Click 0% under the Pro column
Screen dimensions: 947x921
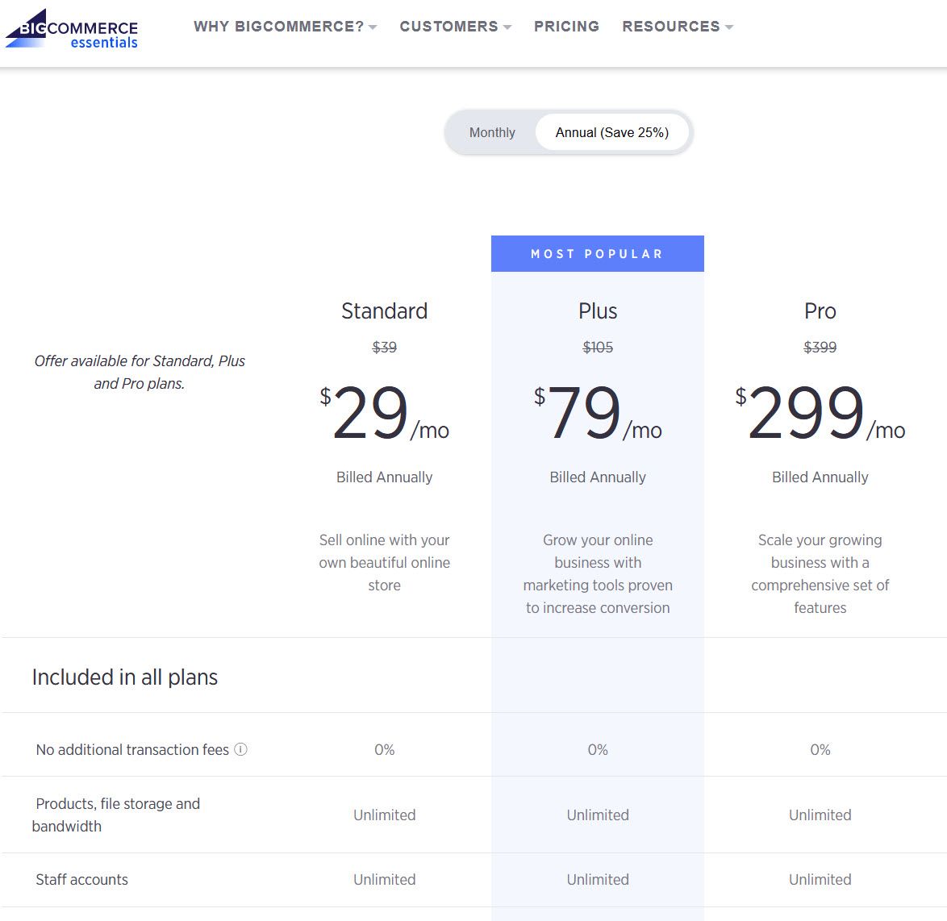820,749
